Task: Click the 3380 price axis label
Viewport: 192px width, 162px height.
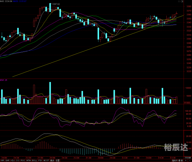Action: click(x=189, y=7)
